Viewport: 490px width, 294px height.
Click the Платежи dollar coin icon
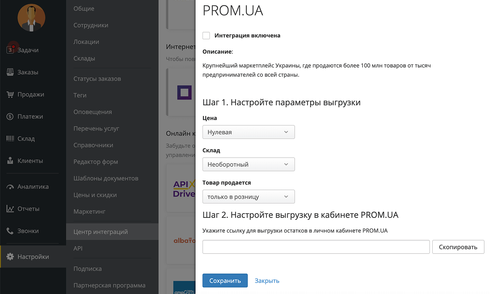[x=10, y=116]
